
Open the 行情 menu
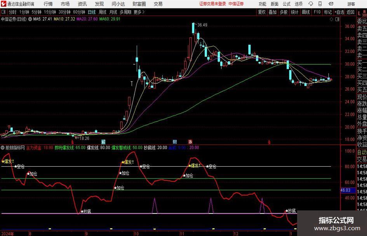pos(48,4)
